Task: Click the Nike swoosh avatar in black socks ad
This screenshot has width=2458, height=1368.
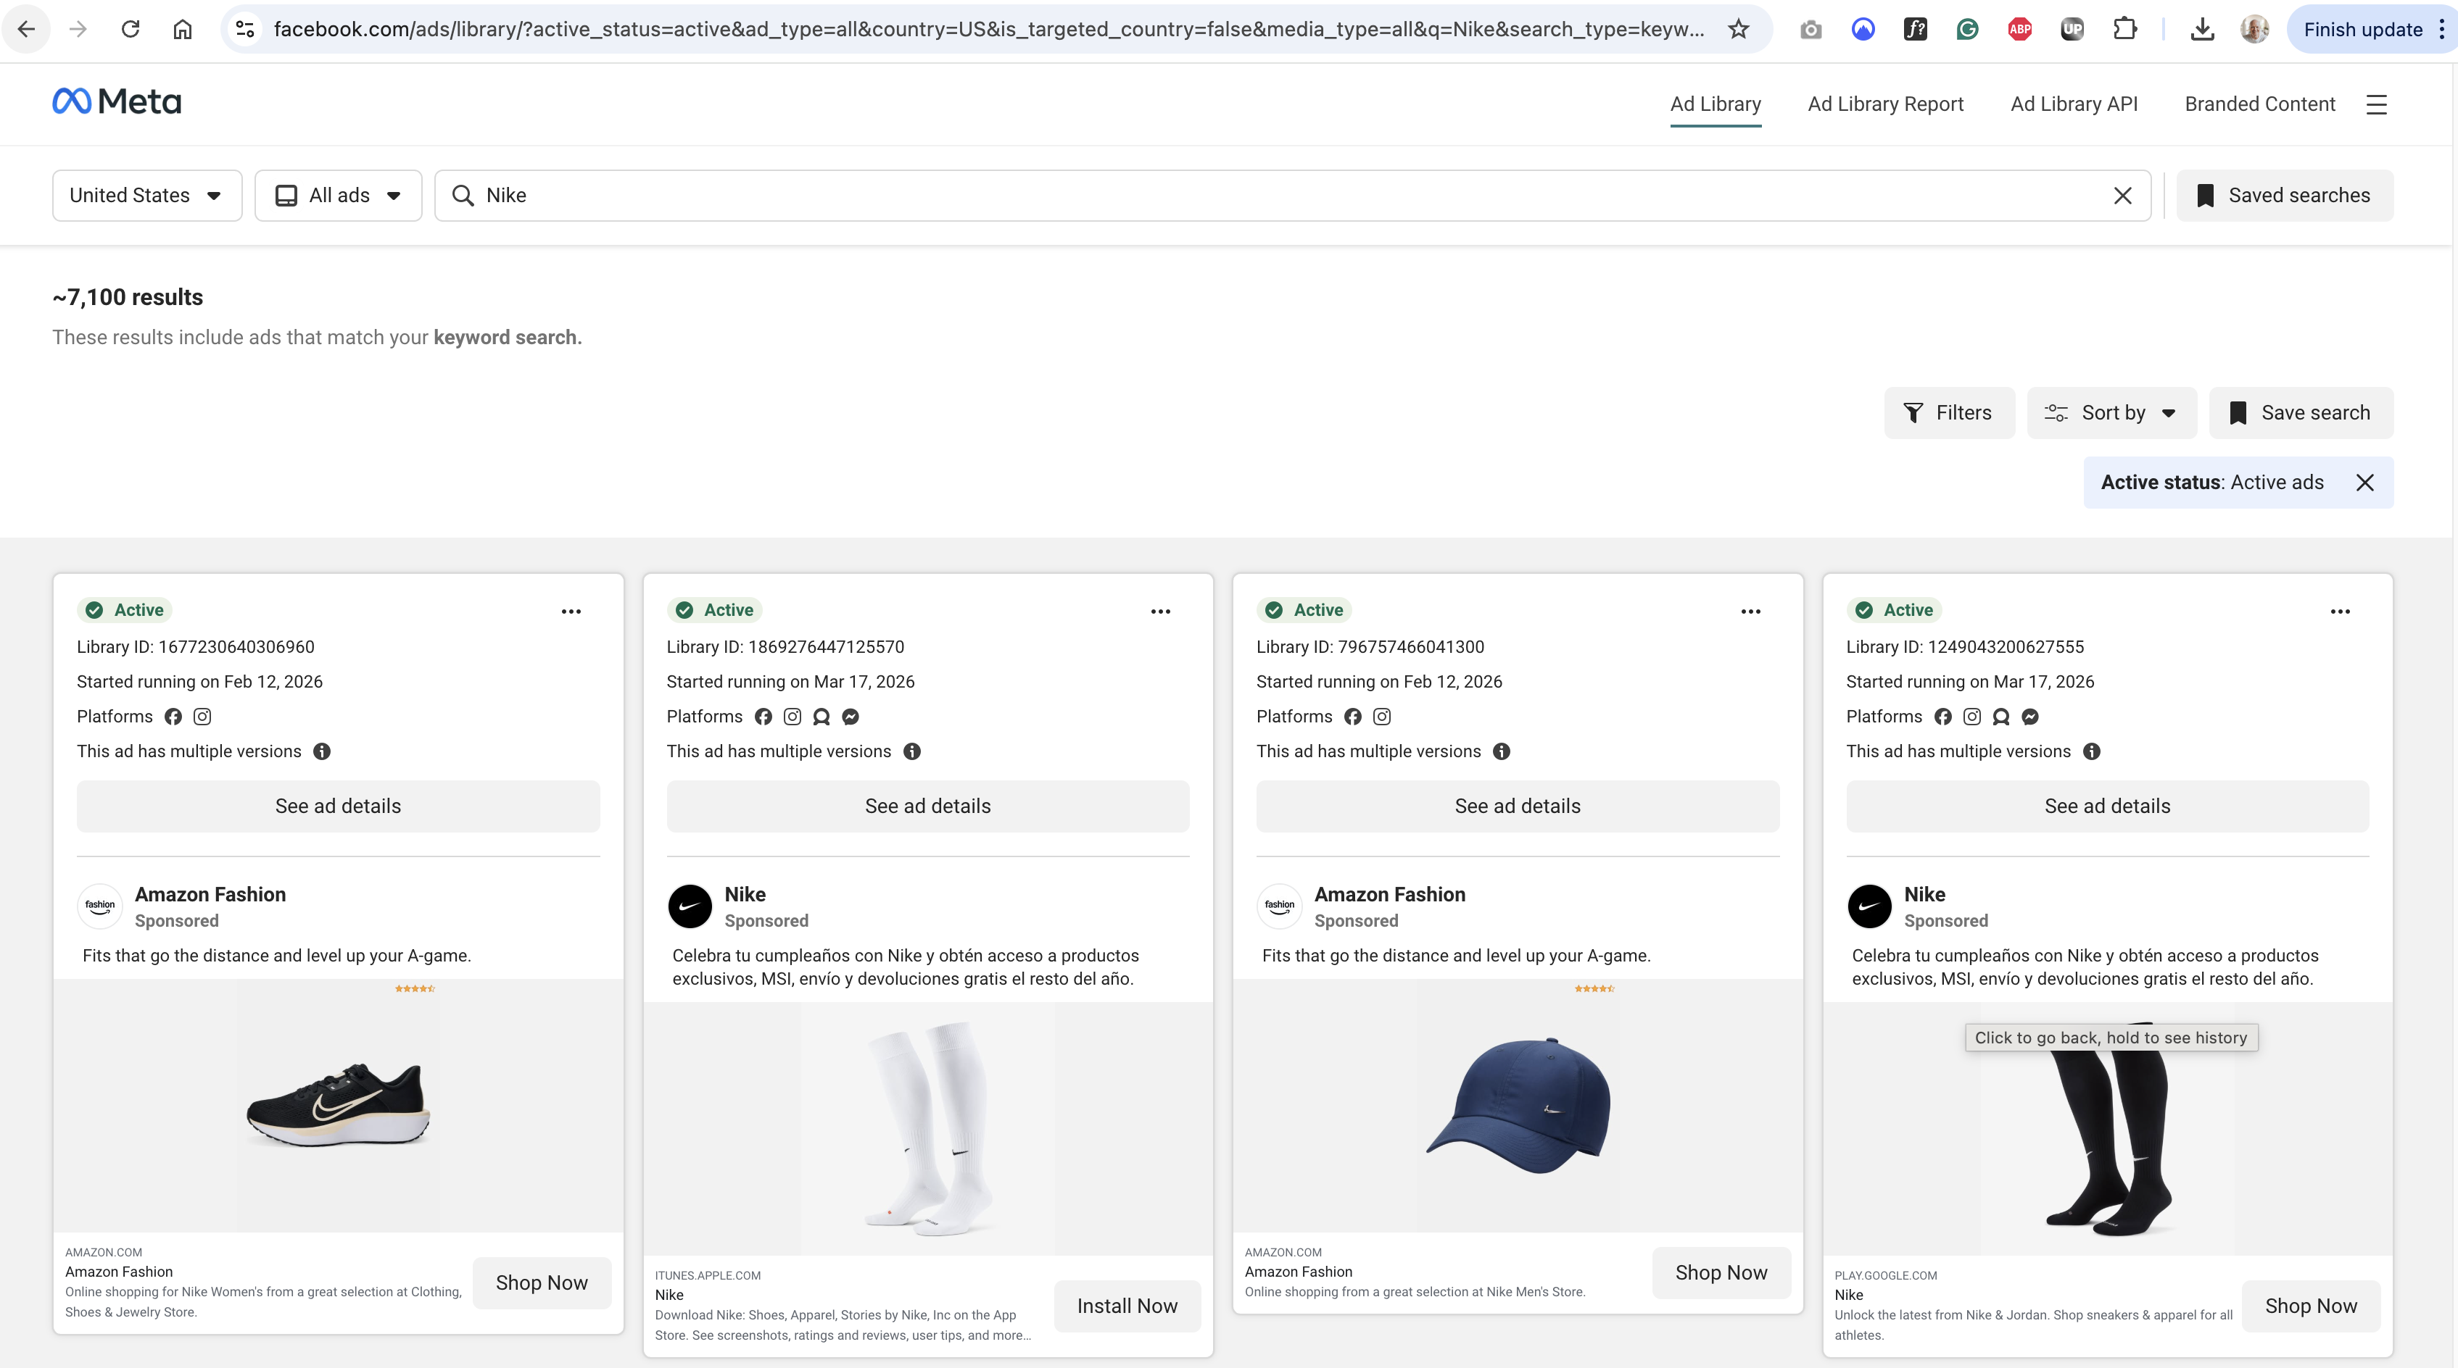Action: click(1869, 906)
